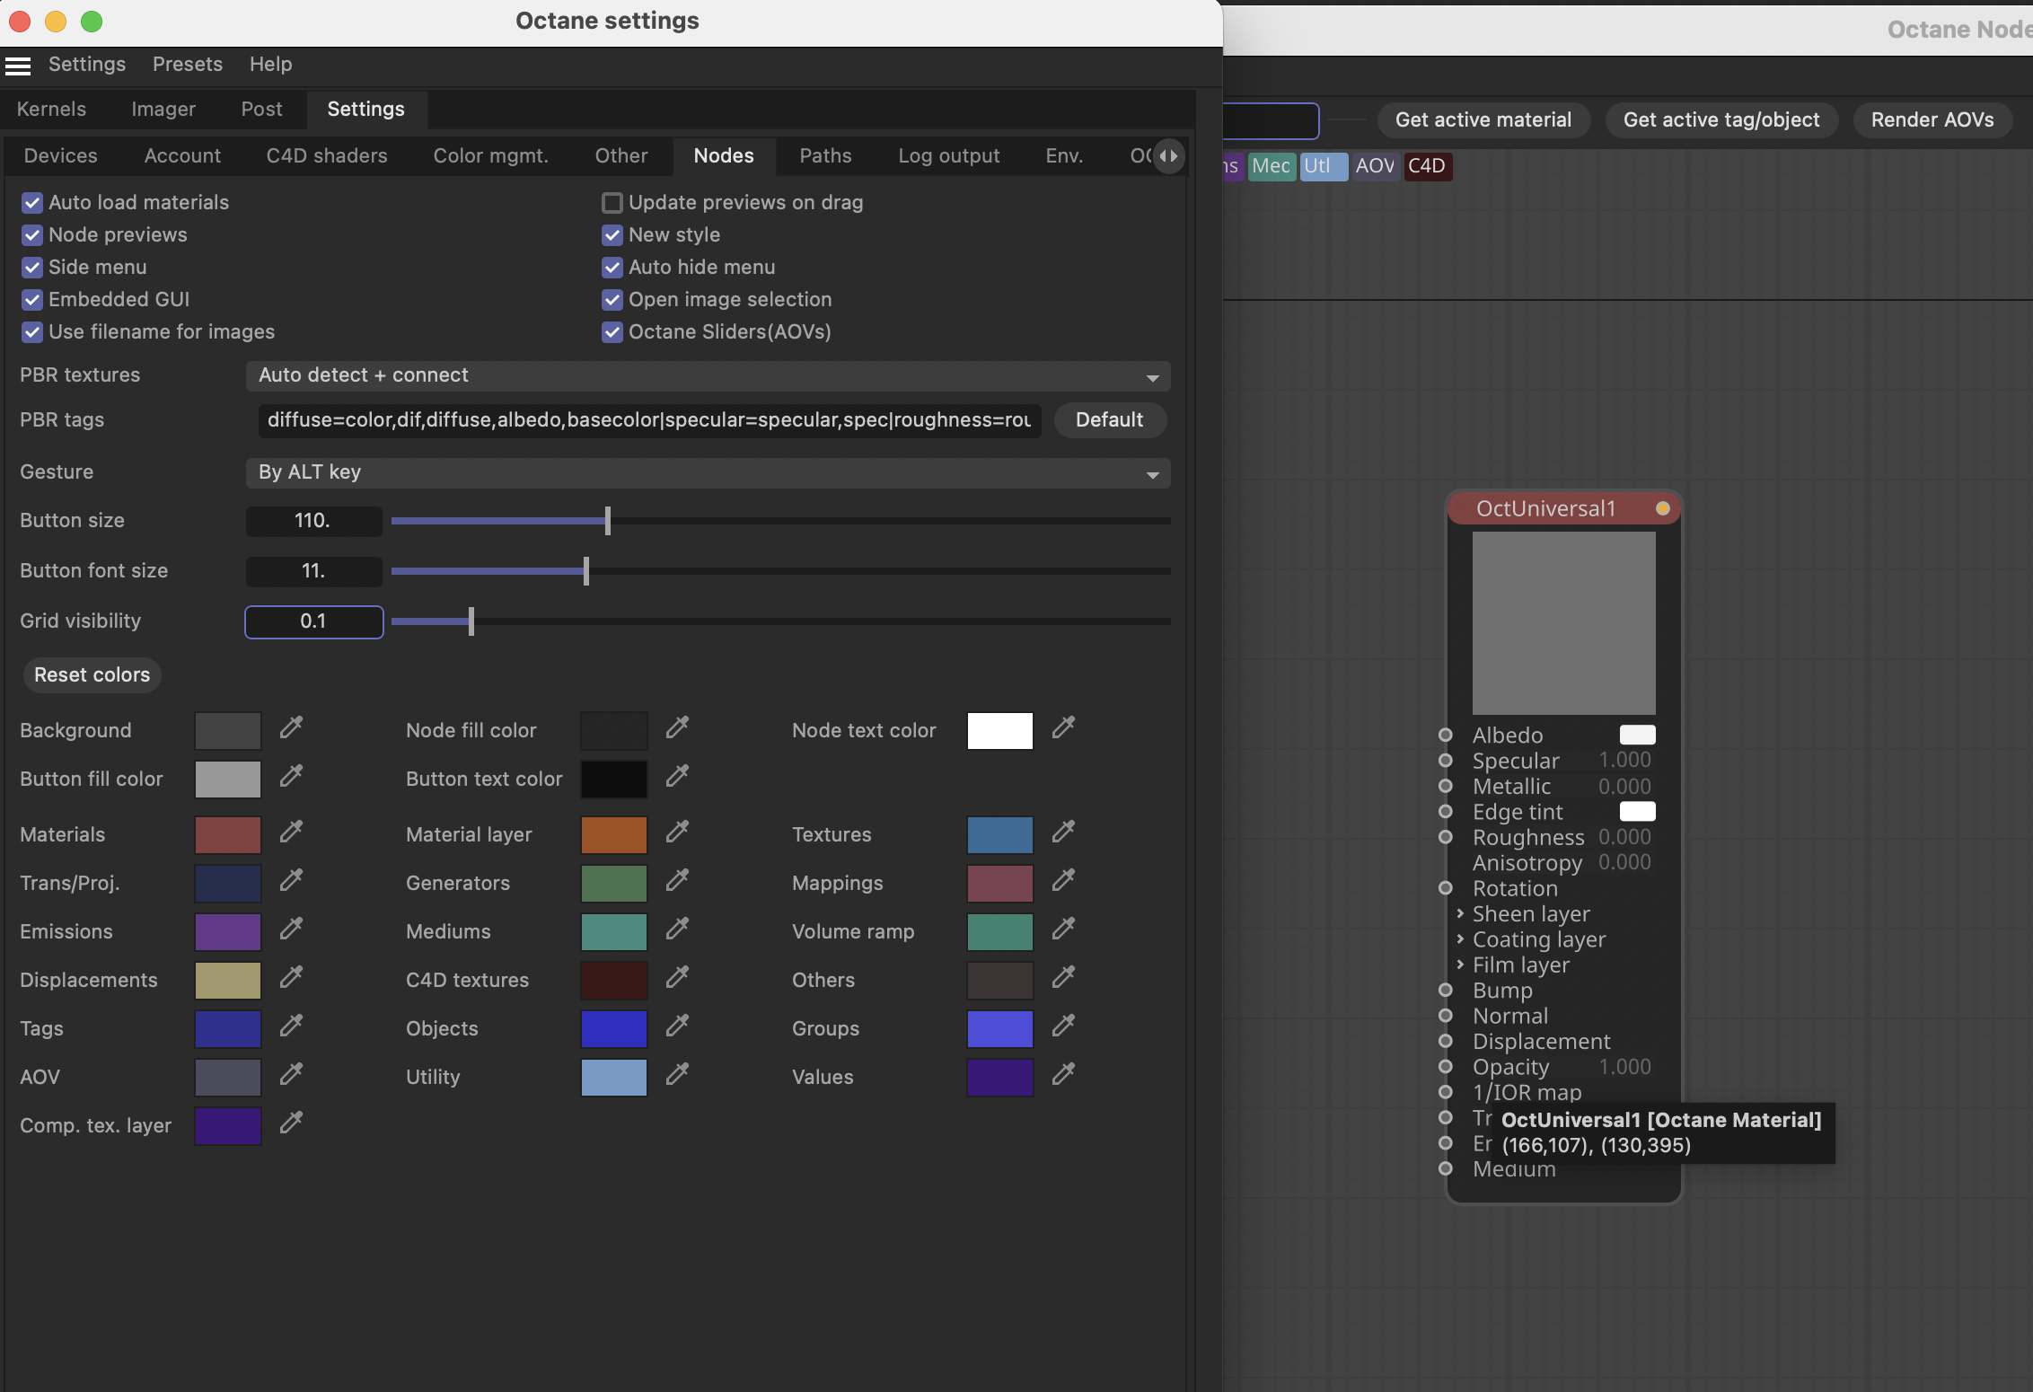Open the hamburger menu icon

pyautogui.click(x=18, y=65)
